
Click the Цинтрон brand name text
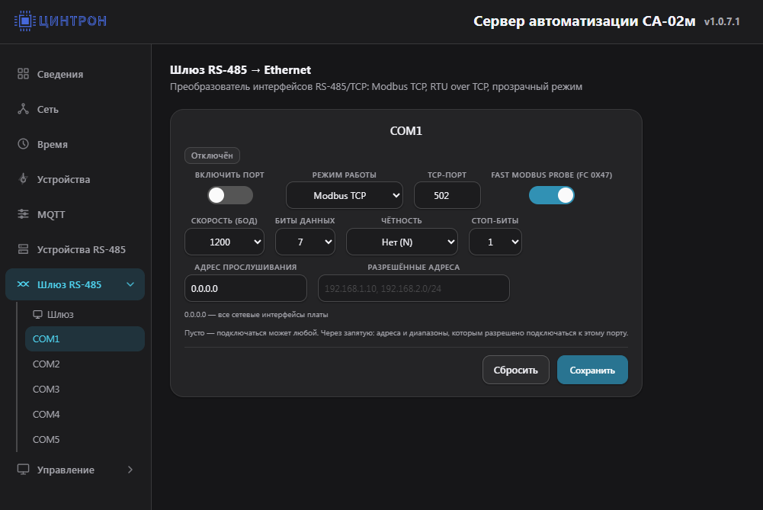[x=72, y=21]
